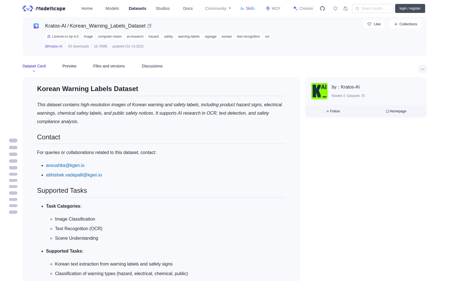Image resolution: width=449 pixels, height=281 pixels.
Task: Click the anoushka@kgen.io email link
Action: coord(65,166)
